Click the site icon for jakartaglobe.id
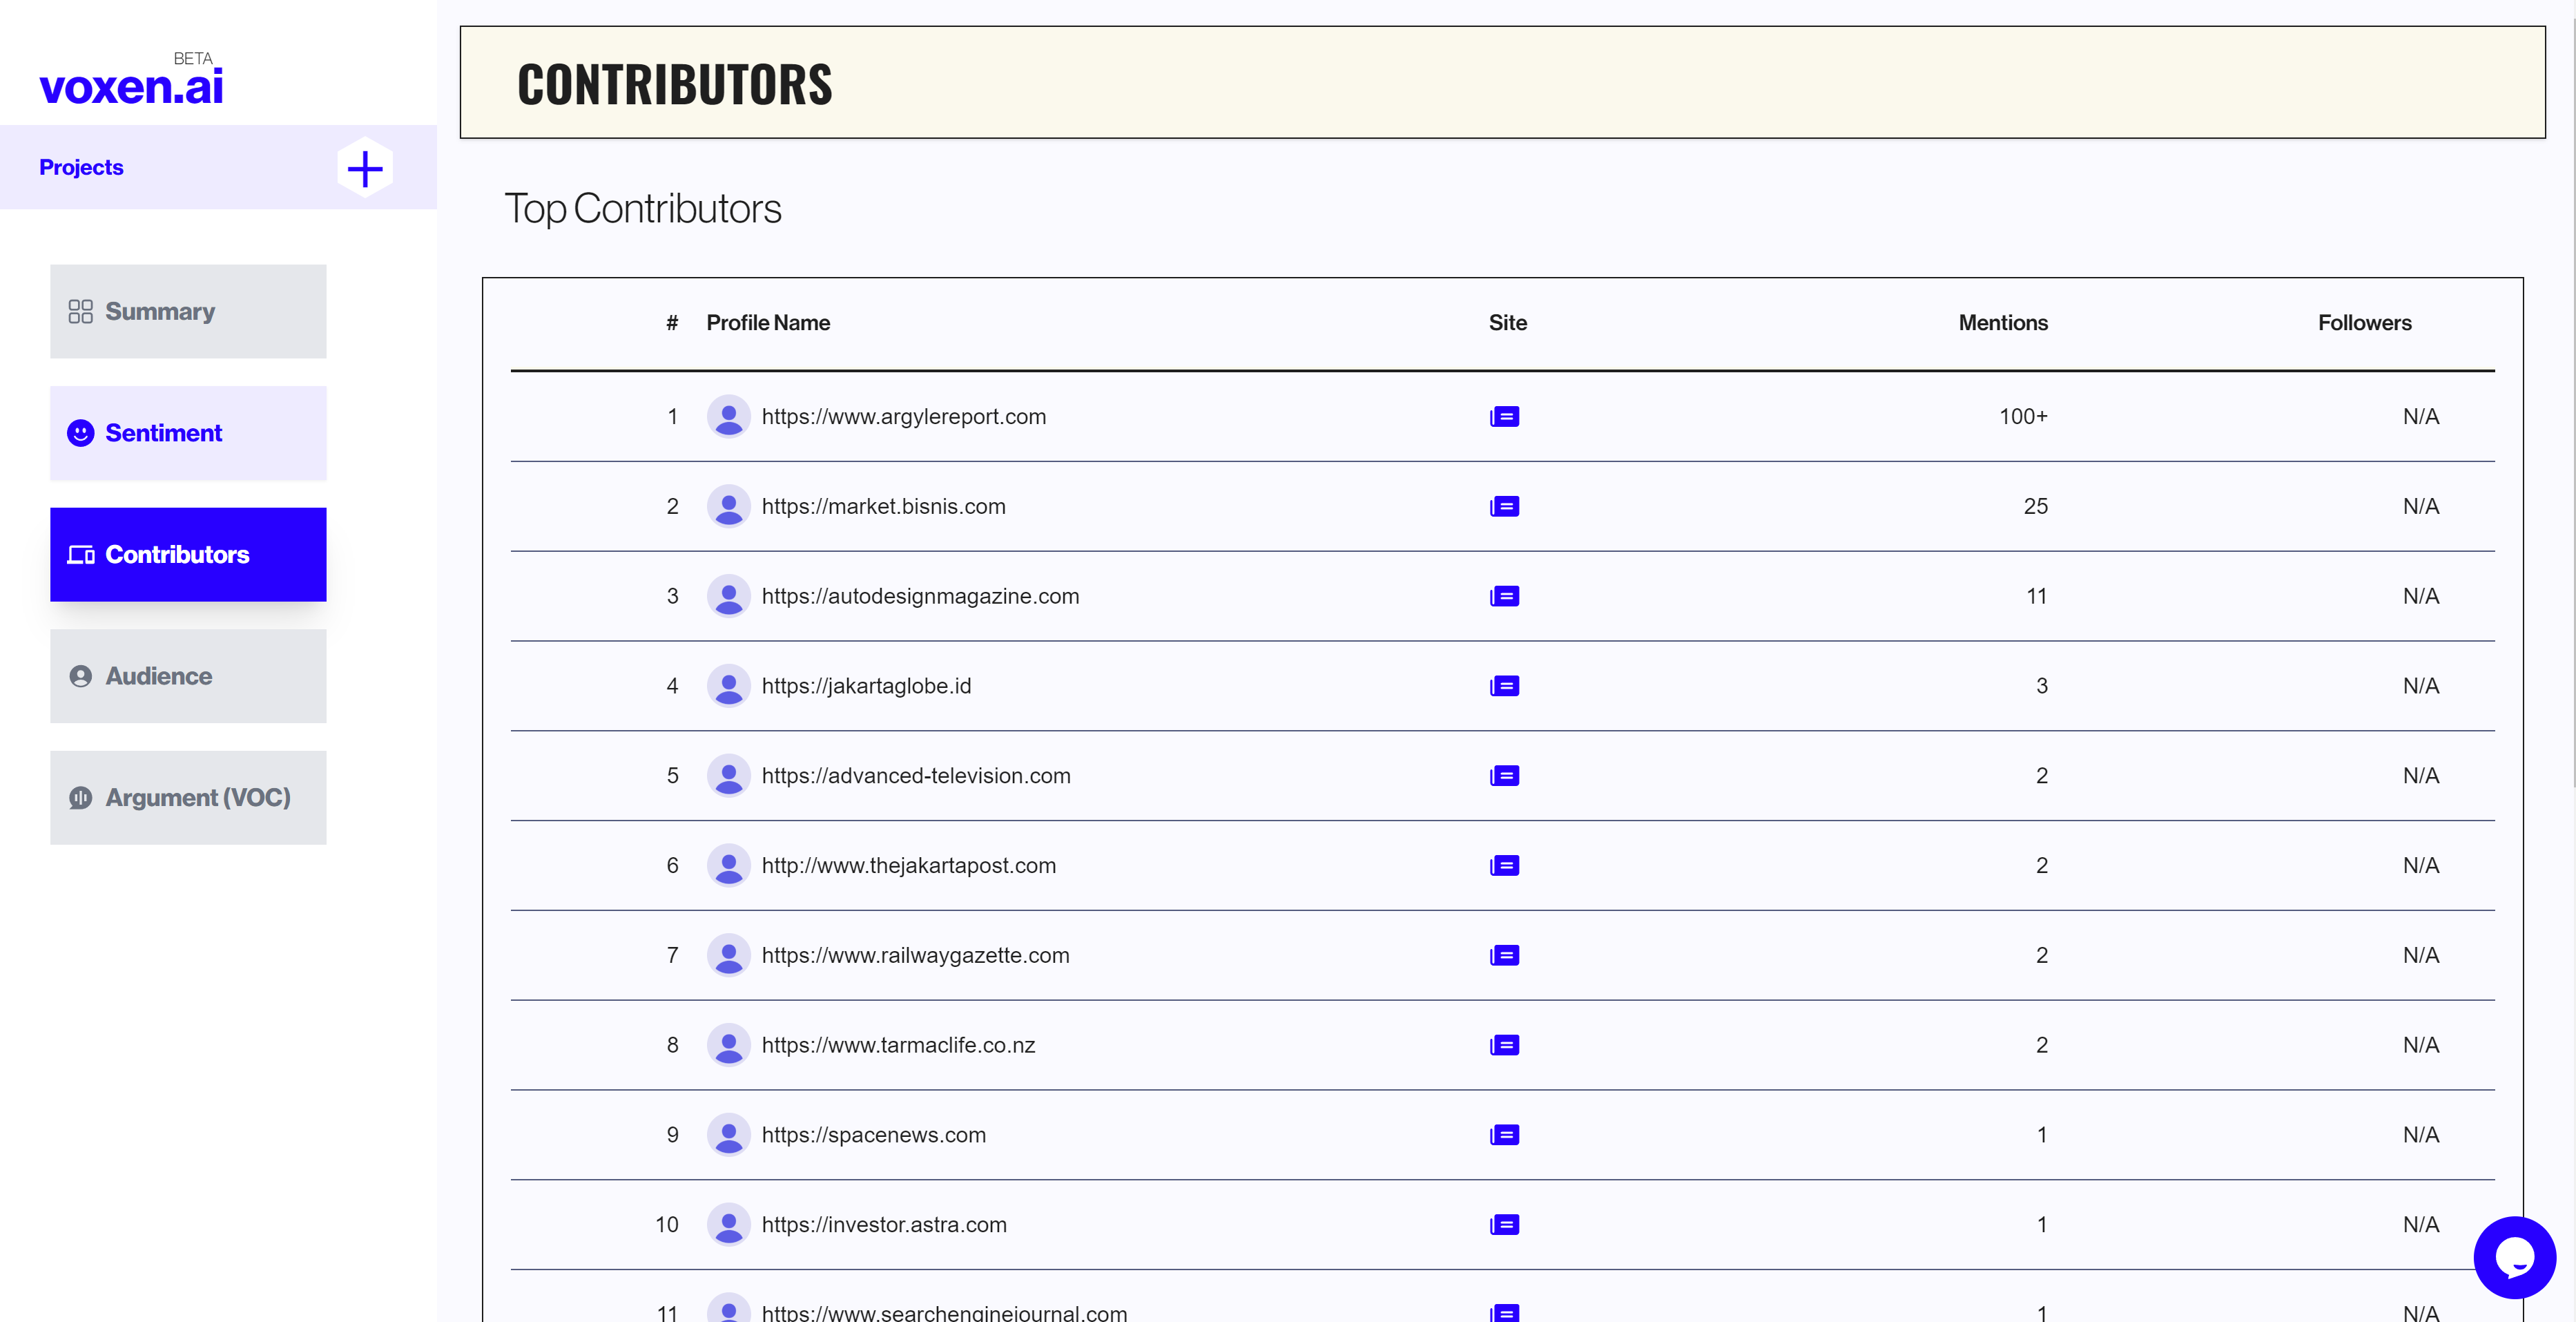Screen dimensions: 2576x1322 coord(1504,685)
